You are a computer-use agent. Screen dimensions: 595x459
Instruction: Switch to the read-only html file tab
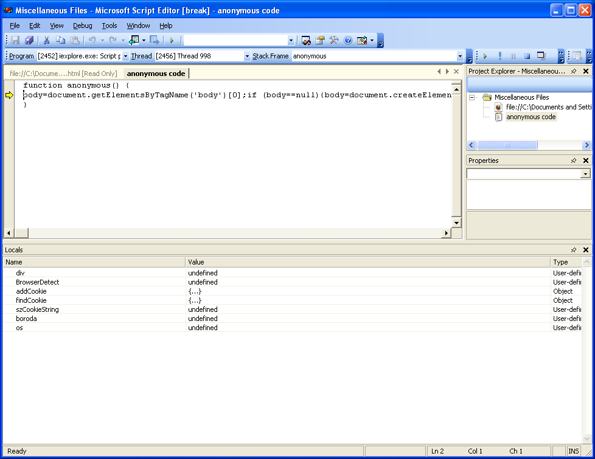[x=63, y=74]
